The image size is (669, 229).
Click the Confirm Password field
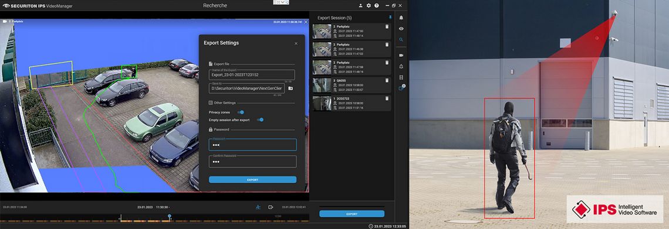point(252,161)
